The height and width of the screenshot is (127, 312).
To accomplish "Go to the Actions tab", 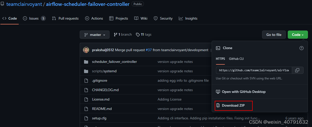I will pyautogui.click(x=94, y=18).
